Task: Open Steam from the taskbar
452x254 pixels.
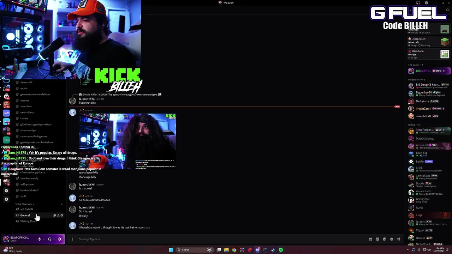Action: pos(273,250)
